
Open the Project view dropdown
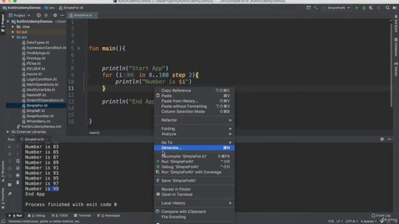point(19,15)
